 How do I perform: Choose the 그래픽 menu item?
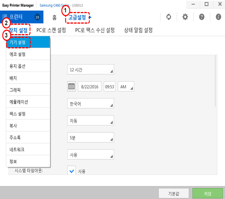pyautogui.click(x=28, y=90)
